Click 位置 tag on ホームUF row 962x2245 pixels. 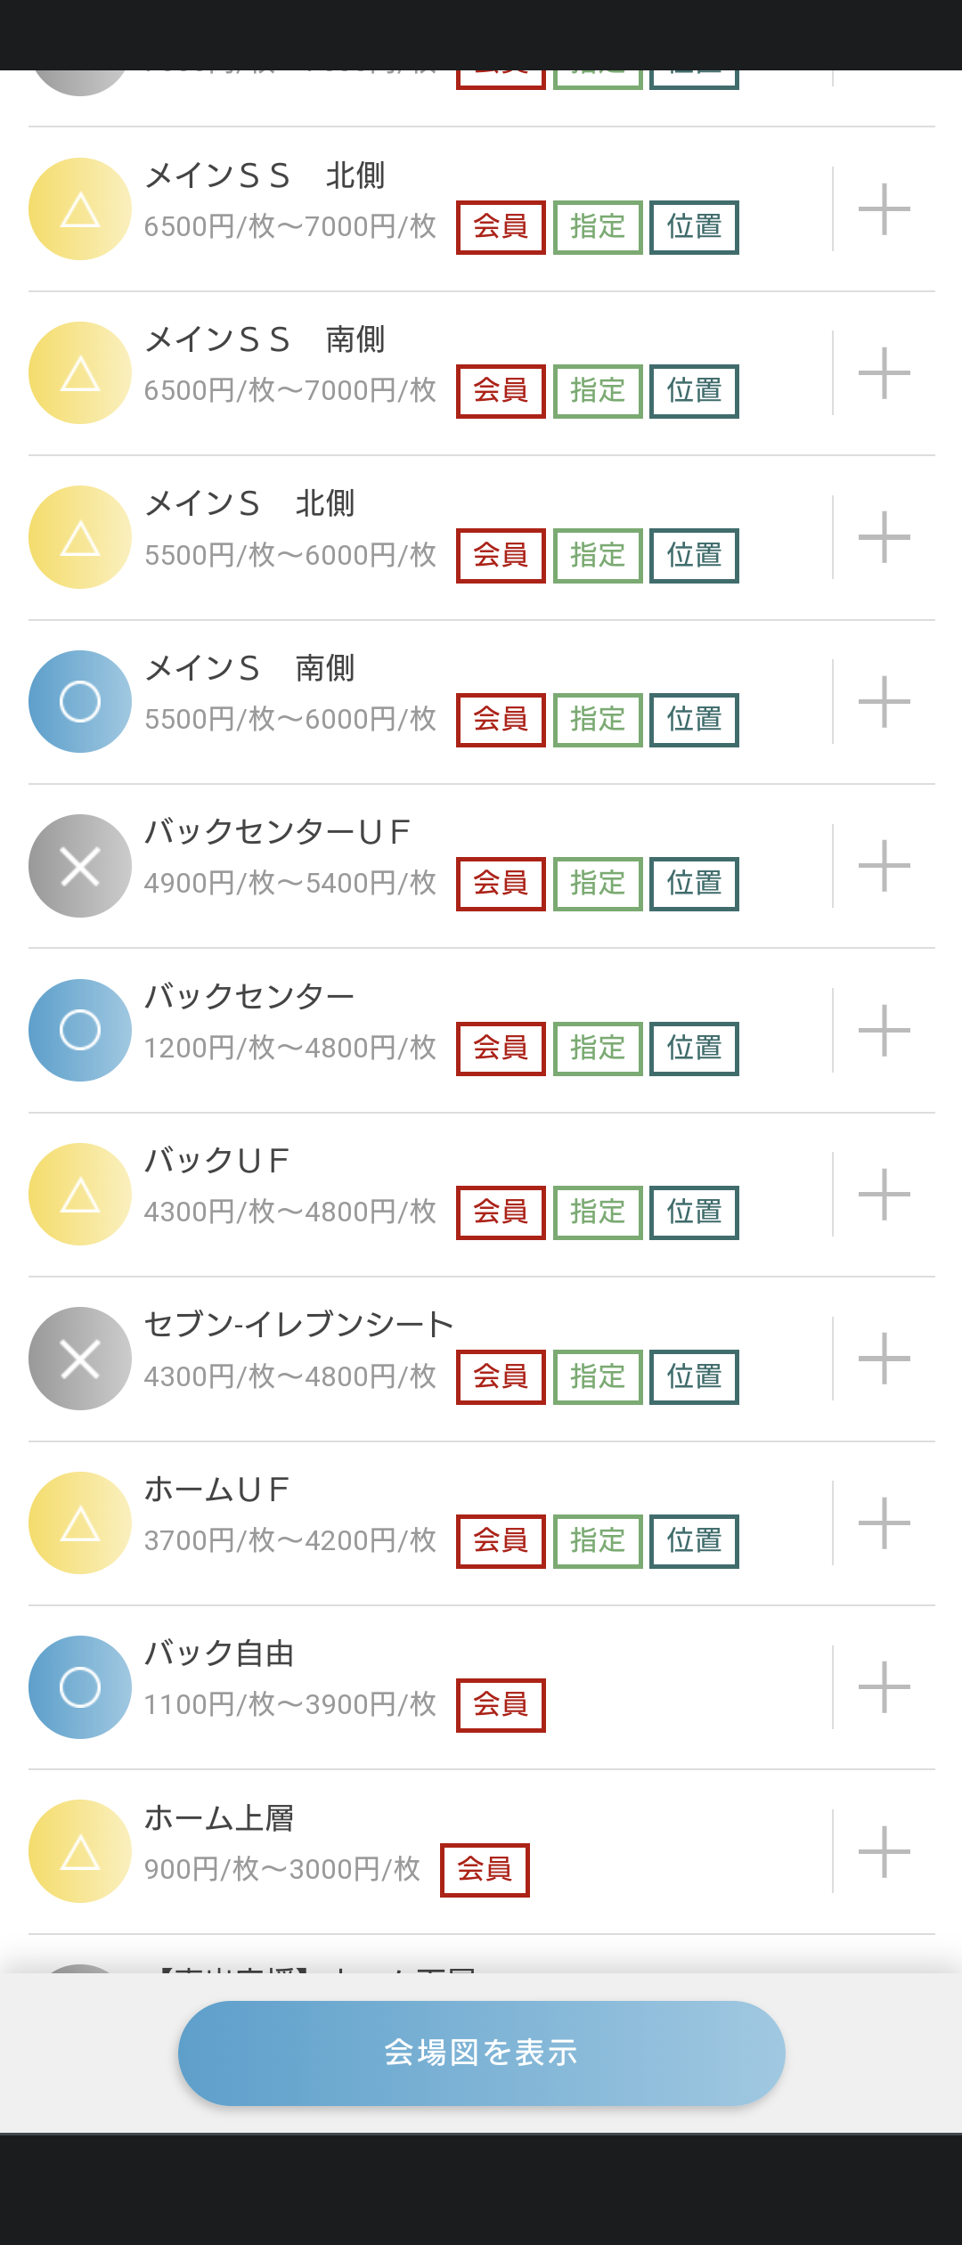694,1541
